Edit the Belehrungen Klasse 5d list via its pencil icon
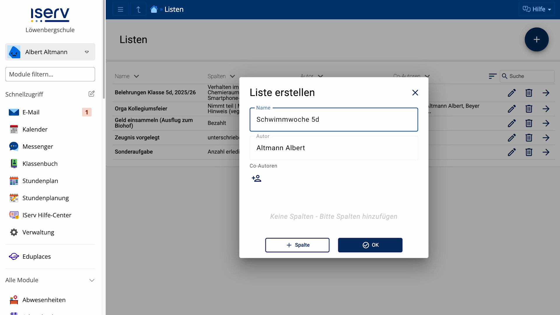Viewport: 560px width, 315px height. point(512,93)
